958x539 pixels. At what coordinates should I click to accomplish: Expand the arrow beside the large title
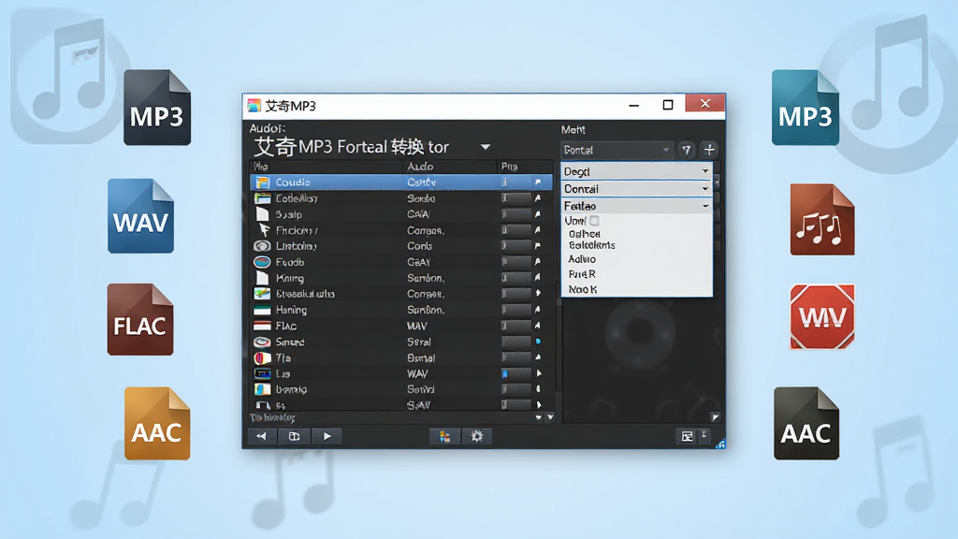(x=486, y=147)
